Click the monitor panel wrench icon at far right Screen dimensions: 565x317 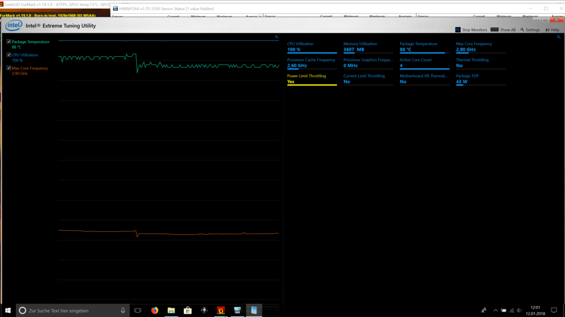tap(558, 37)
